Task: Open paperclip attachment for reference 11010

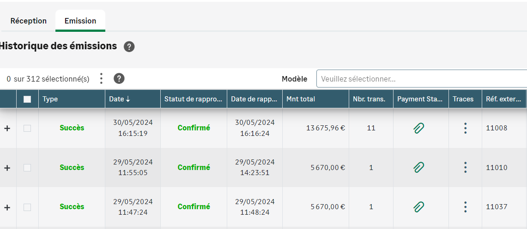Action: [x=418, y=167]
